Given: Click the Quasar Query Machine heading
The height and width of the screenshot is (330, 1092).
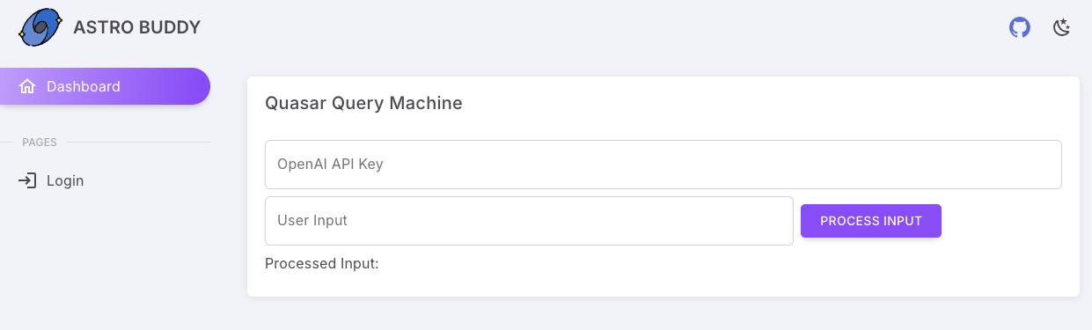Looking at the screenshot, I should tap(363, 103).
